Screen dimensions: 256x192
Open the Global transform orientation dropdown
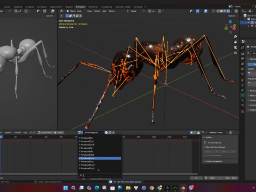(x=133, y=11)
